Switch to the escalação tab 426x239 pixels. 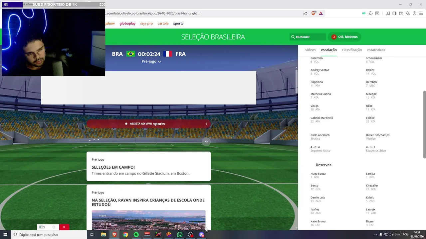click(329, 50)
